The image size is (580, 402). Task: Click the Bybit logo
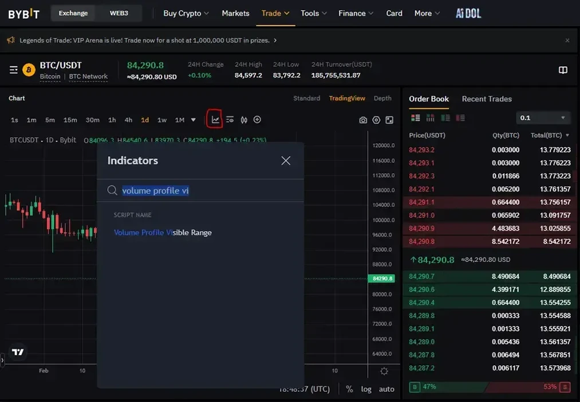pyautogui.click(x=23, y=14)
